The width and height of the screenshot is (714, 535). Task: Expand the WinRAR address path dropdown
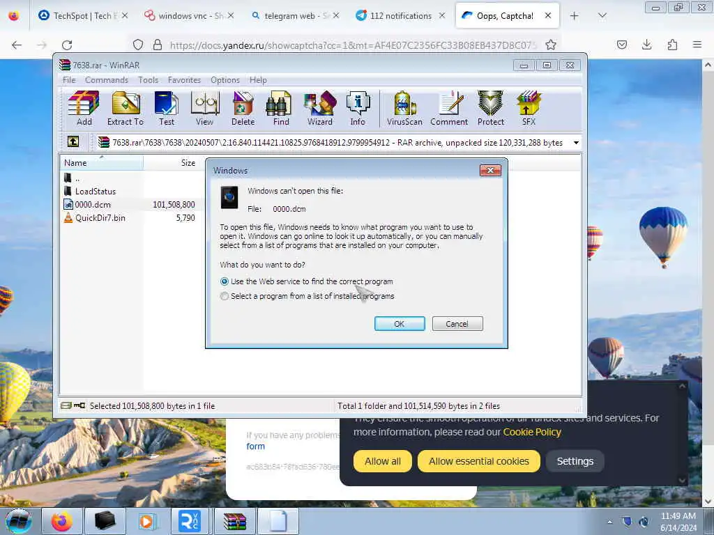tap(576, 143)
